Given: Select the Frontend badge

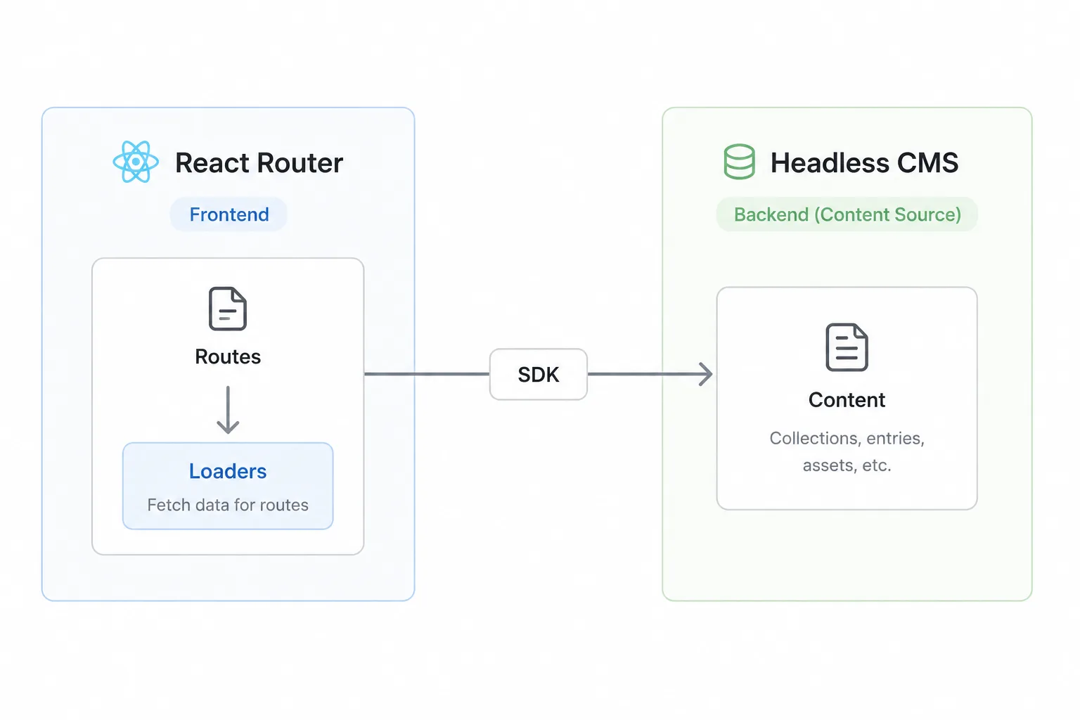Looking at the screenshot, I should [x=229, y=214].
